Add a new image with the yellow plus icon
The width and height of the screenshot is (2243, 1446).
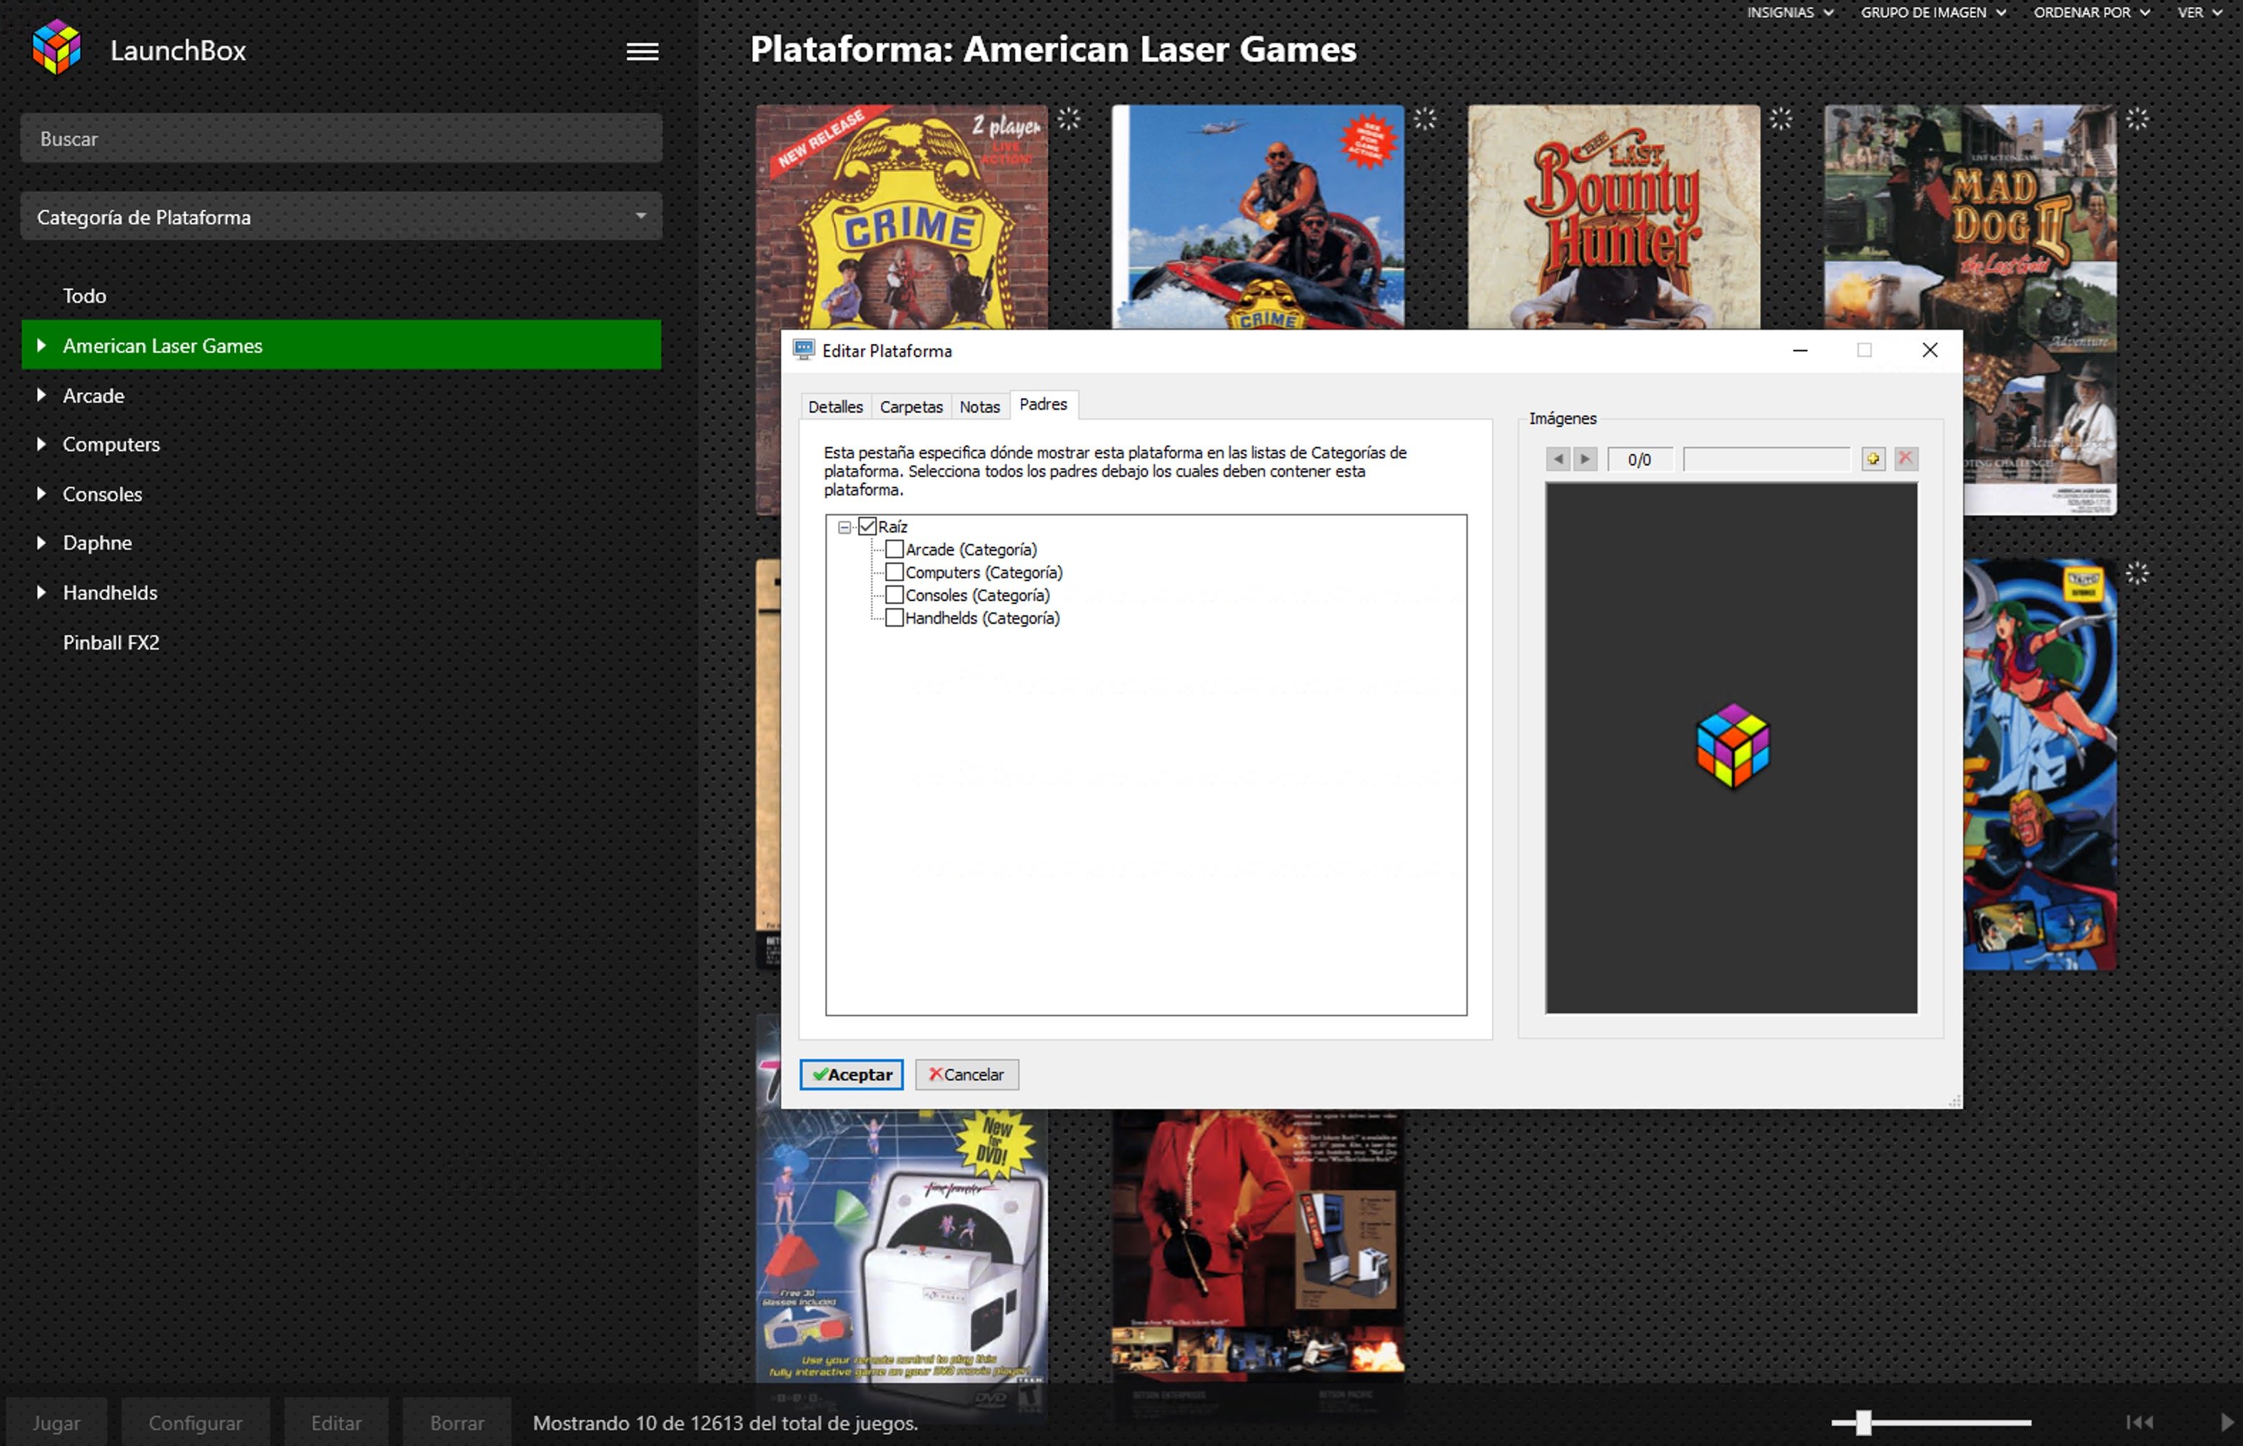coord(1873,459)
